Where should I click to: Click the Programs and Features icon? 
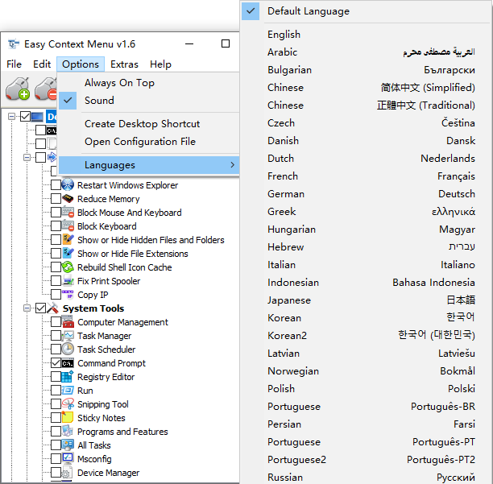pyautogui.click(x=68, y=431)
